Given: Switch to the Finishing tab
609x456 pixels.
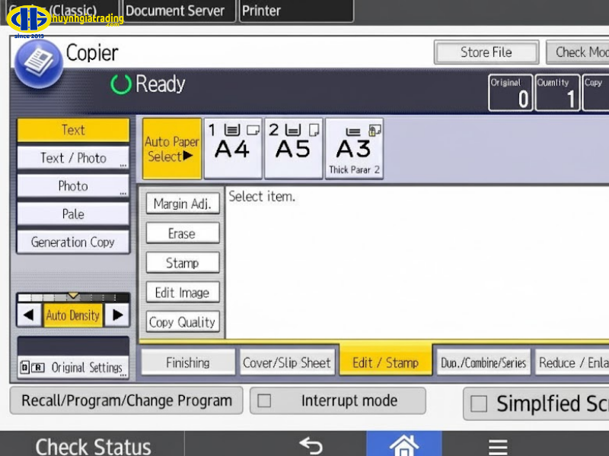Looking at the screenshot, I should 188,363.
